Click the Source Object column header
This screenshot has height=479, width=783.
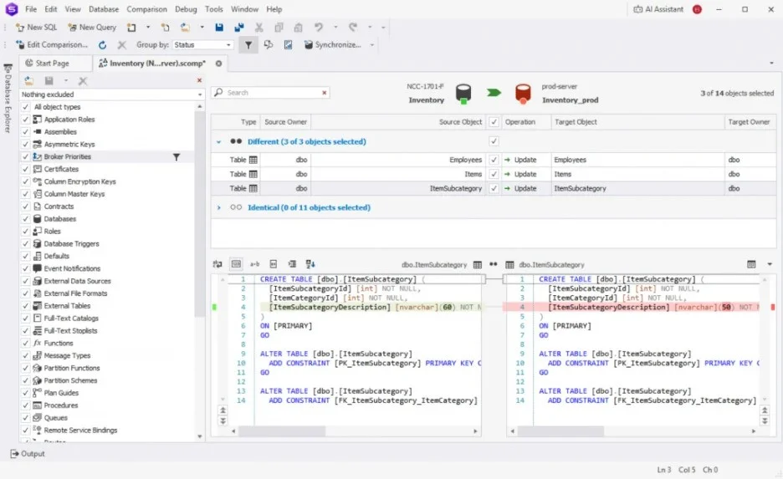click(398, 122)
